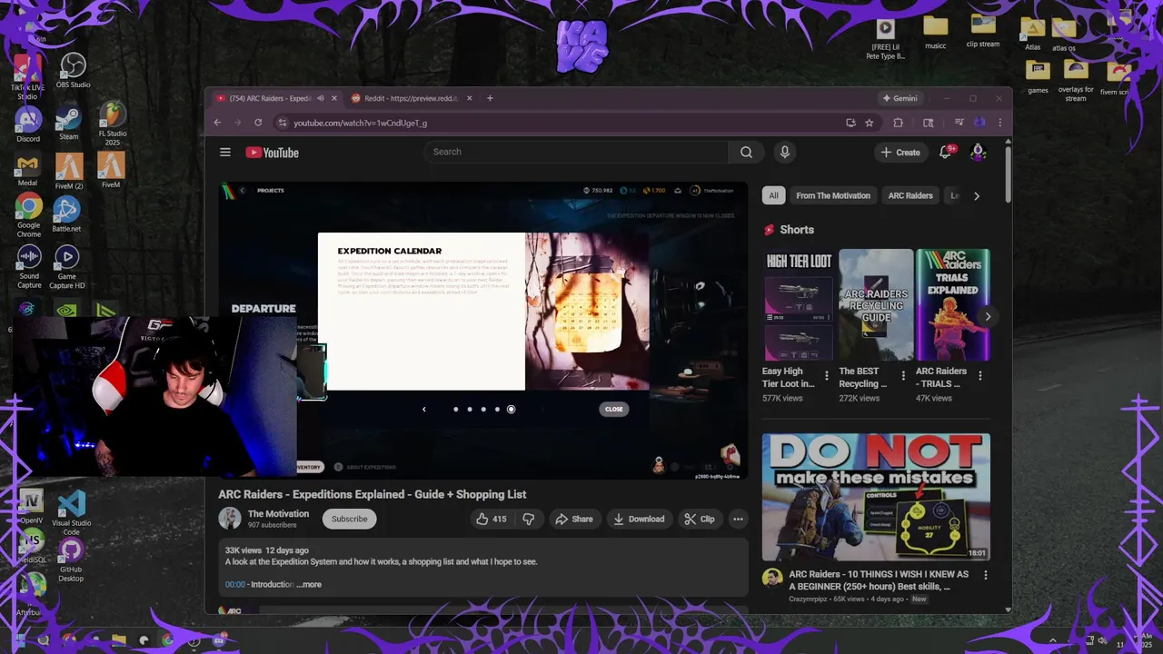
Task: Open the DO NOT make these mistakes thumbnail
Action: coord(876,497)
